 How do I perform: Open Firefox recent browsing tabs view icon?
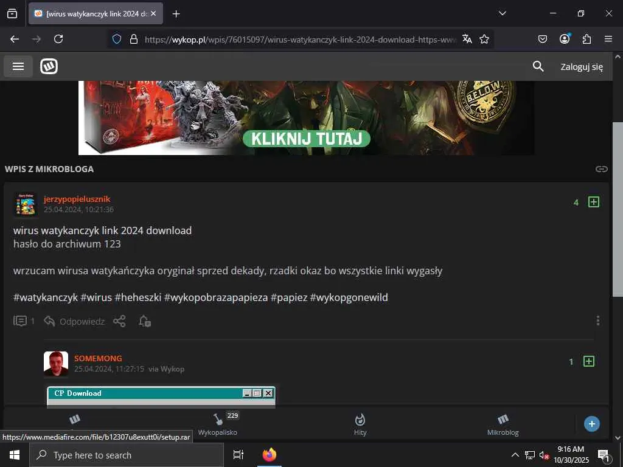coord(12,13)
